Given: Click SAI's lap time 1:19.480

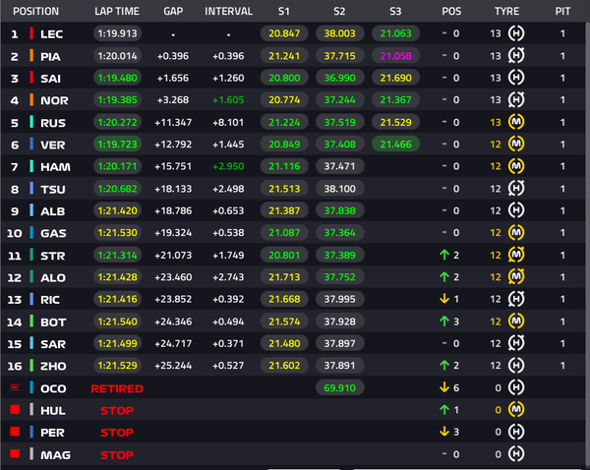Looking at the screenshot, I should (117, 78).
